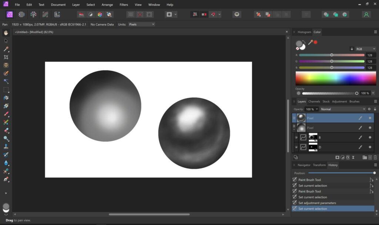
Task: Open the Normal blend mode dropdown
Action: (343, 109)
